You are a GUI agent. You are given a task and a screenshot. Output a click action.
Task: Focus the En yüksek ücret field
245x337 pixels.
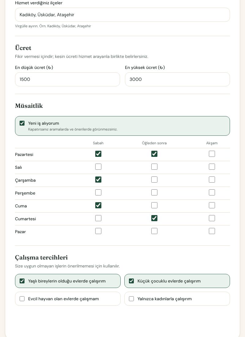(177, 79)
